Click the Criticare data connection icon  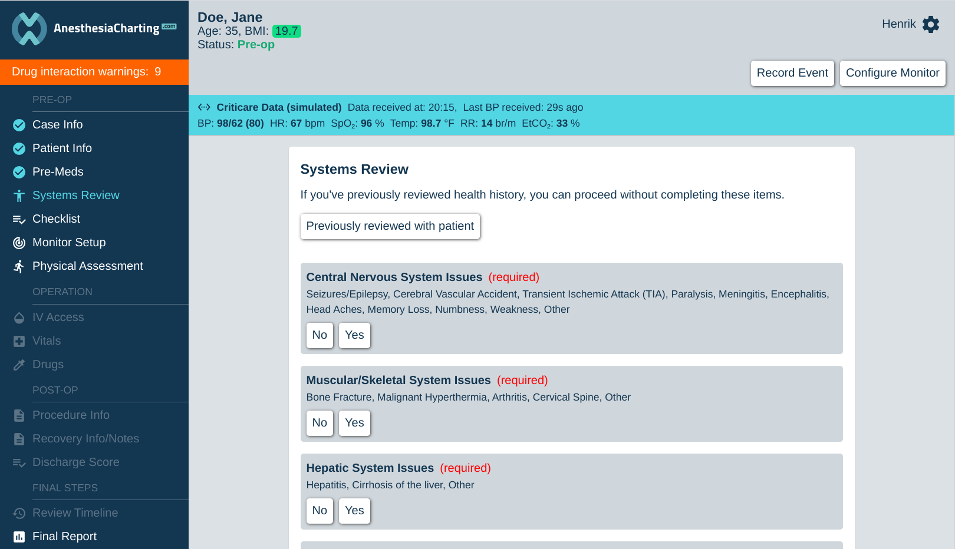point(204,107)
